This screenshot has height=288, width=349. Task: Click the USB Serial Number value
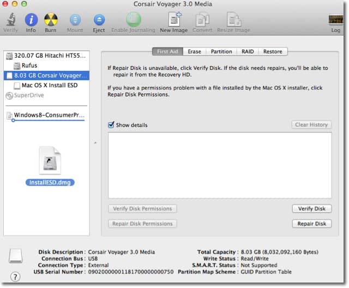(131, 272)
